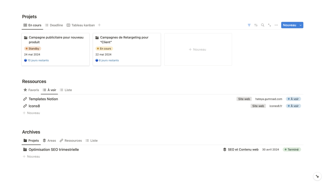Select the Favoris tab in Ressources
Image resolution: width=325 pixels, height=184 pixels.
point(31,90)
